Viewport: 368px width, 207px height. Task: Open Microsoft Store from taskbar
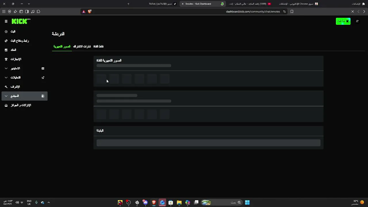pyautogui.click(x=171, y=203)
